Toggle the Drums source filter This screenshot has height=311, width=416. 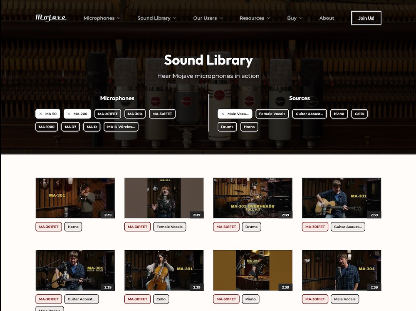point(227,127)
